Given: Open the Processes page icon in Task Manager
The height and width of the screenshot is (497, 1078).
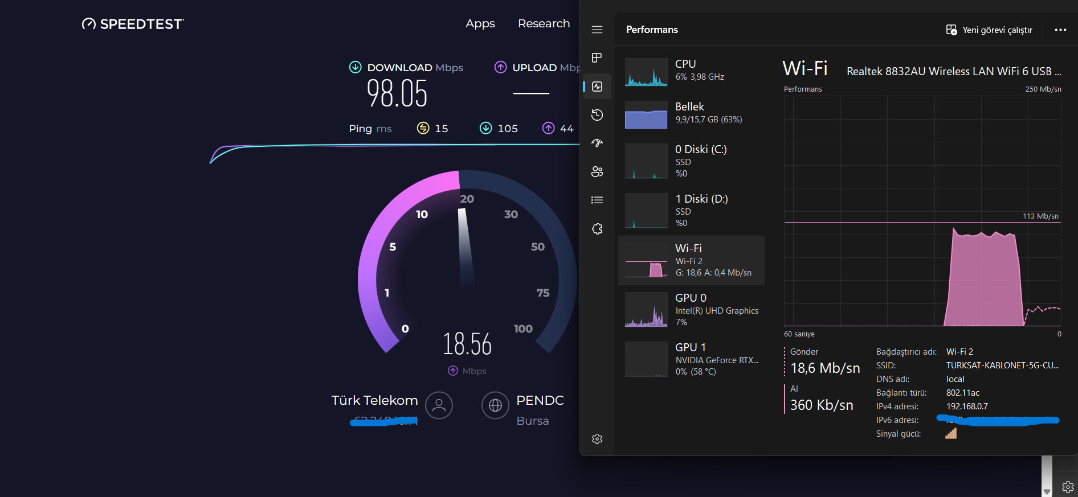Looking at the screenshot, I should pos(597,58).
